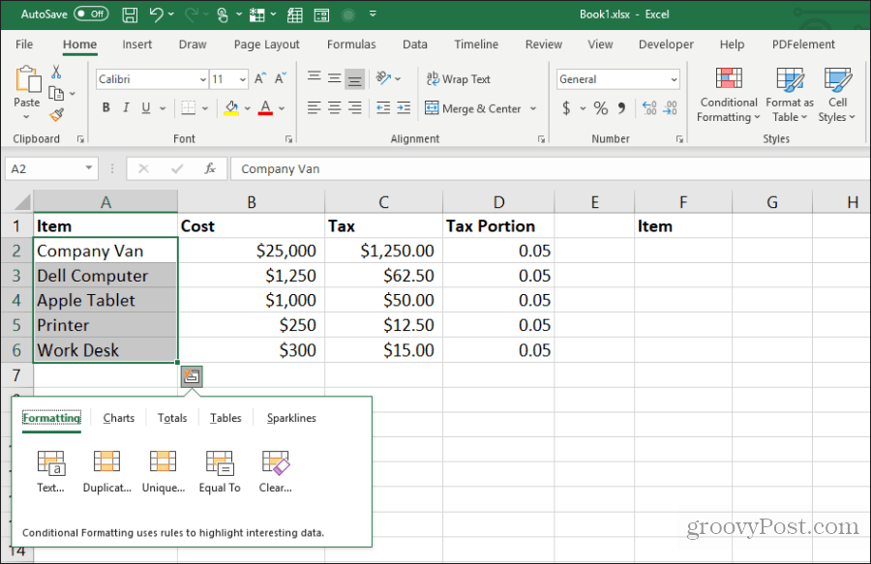The width and height of the screenshot is (871, 564).
Task: Toggle AutoSave switch on
Action: point(91,14)
